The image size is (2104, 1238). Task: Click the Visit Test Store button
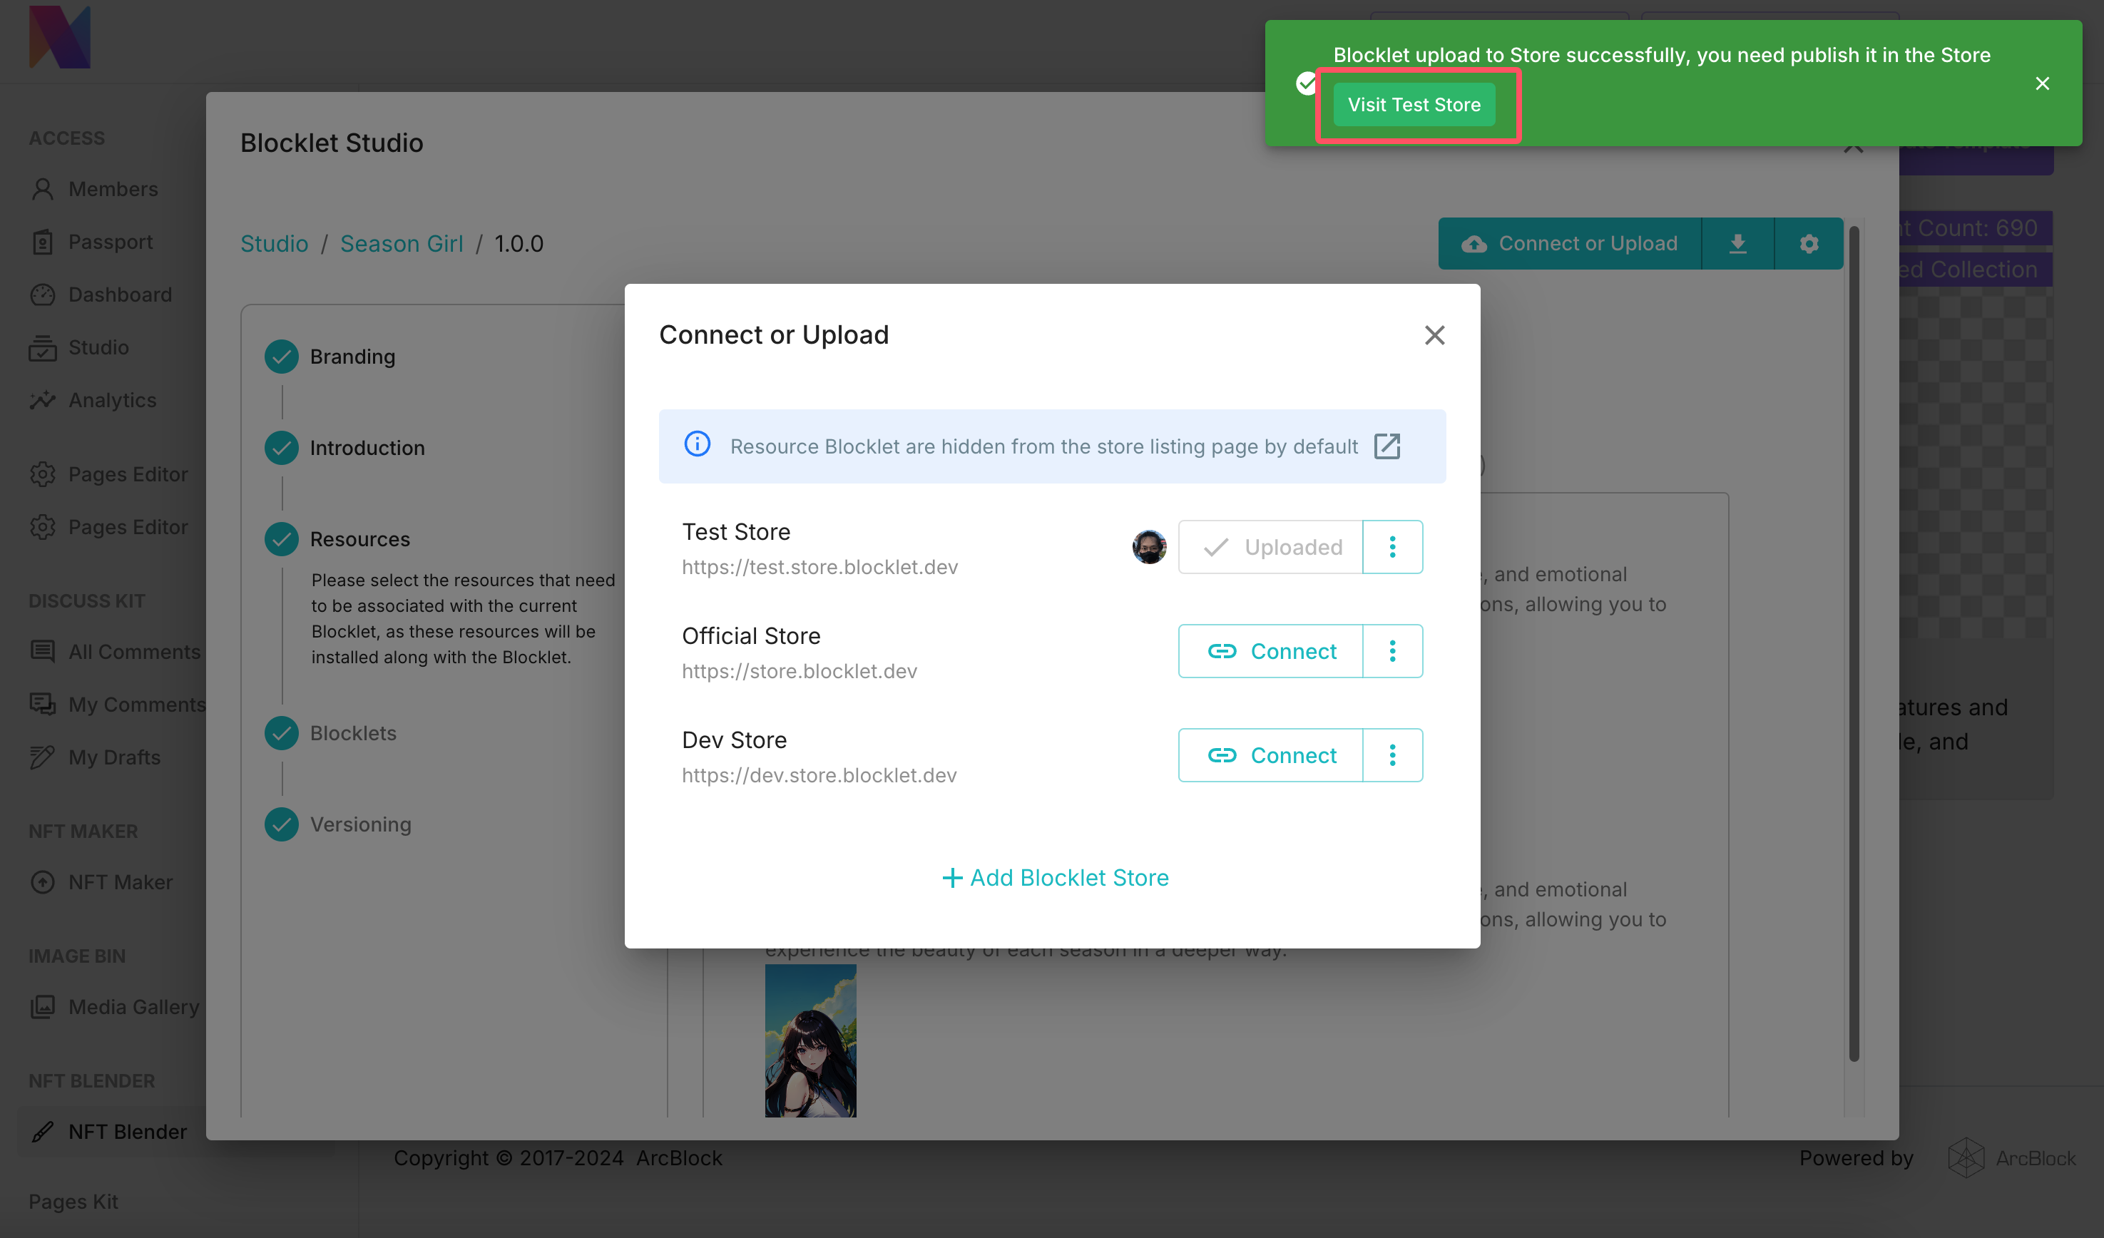point(1414,104)
